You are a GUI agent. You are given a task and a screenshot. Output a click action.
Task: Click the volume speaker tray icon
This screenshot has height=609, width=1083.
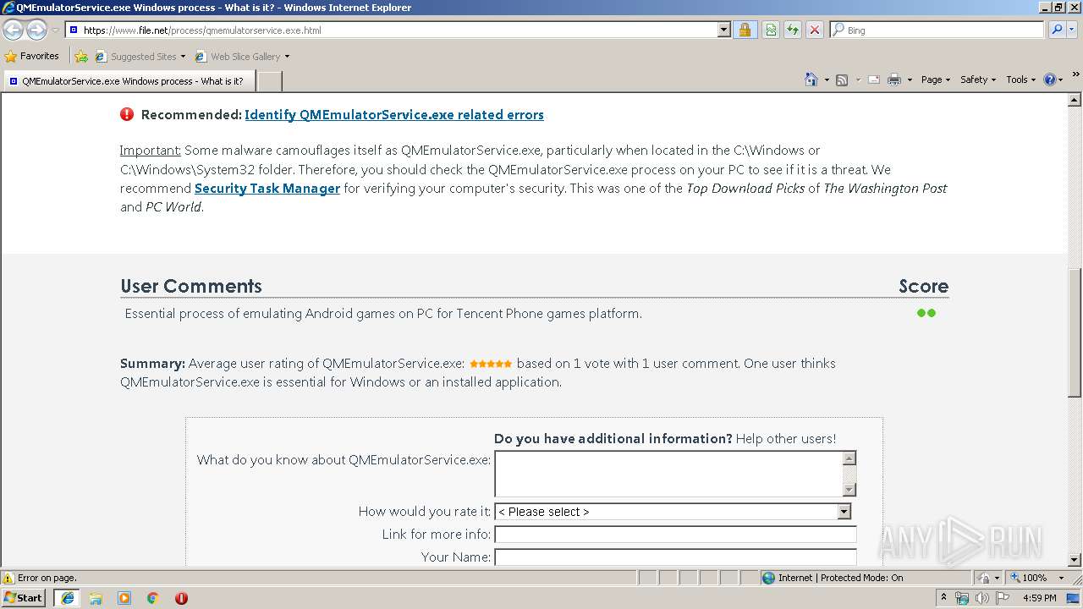point(982,598)
